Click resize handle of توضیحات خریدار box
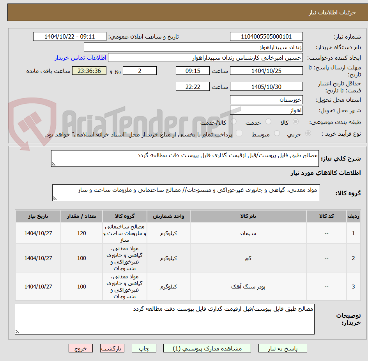Screen dimensions: 368x361 (x=18, y=332)
